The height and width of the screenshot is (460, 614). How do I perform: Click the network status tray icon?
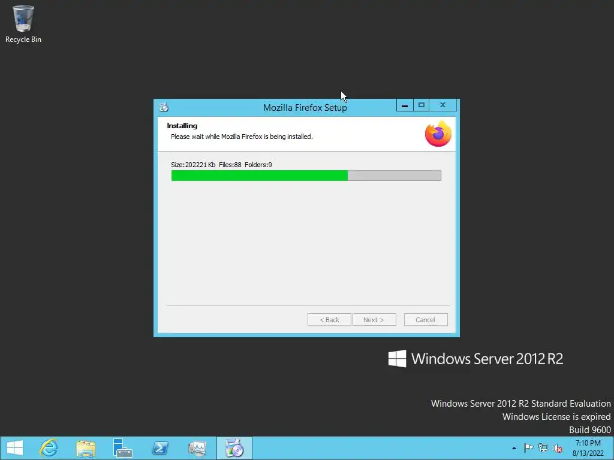(x=543, y=448)
